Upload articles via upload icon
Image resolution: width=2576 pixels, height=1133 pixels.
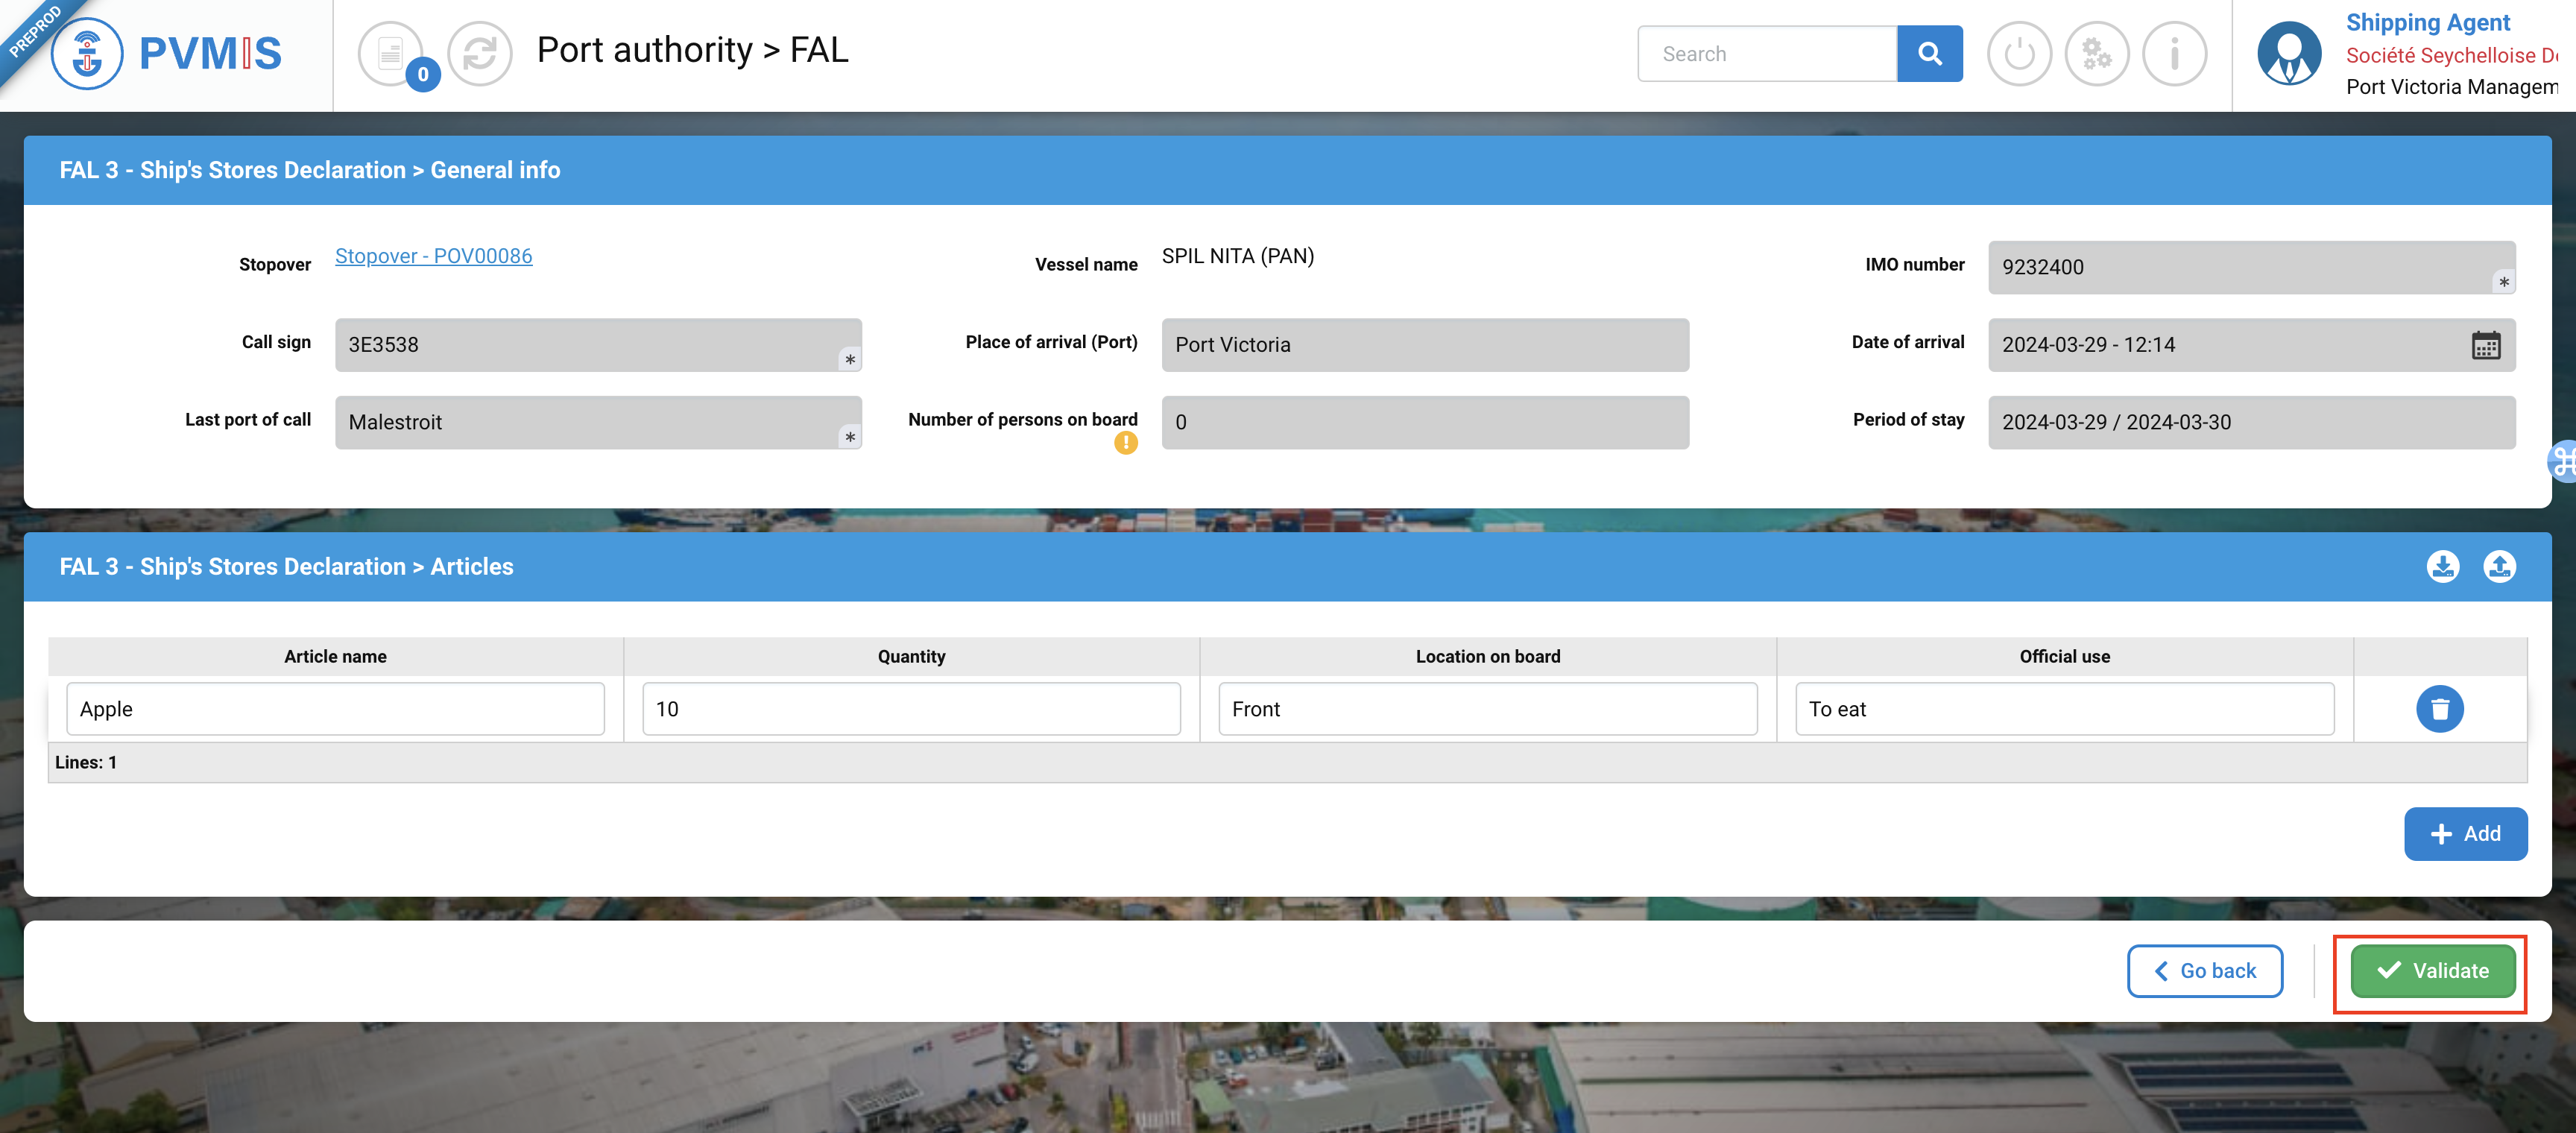click(x=2499, y=566)
